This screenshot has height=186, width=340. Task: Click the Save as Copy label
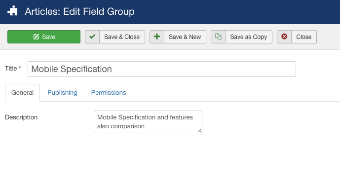(x=249, y=37)
